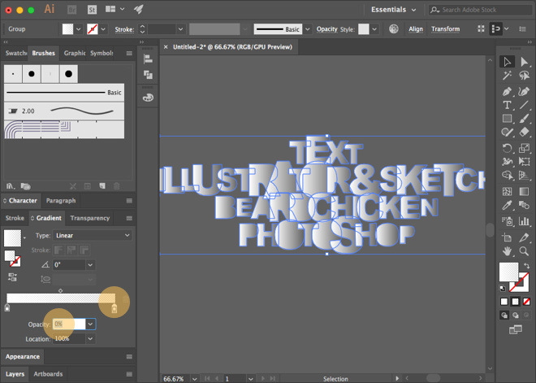Select the Perspective Grid tool
The width and height of the screenshot is (536, 383).
[524, 176]
